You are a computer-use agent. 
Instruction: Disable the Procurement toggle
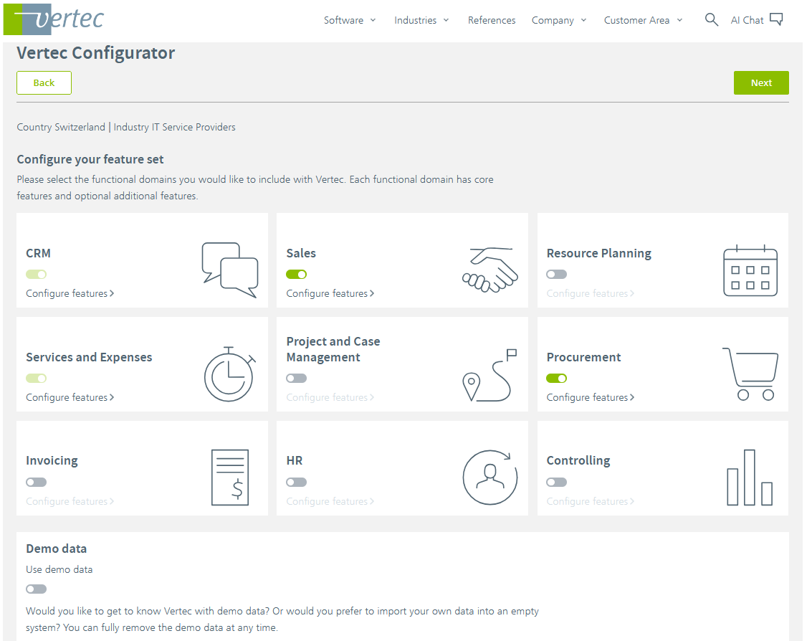pos(556,379)
